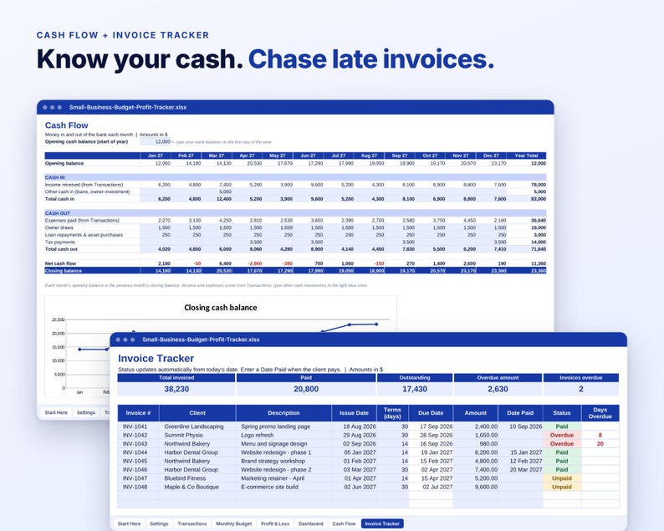Click the Overdue status for INV-1043
This screenshot has height=531, width=664.
pos(562,444)
